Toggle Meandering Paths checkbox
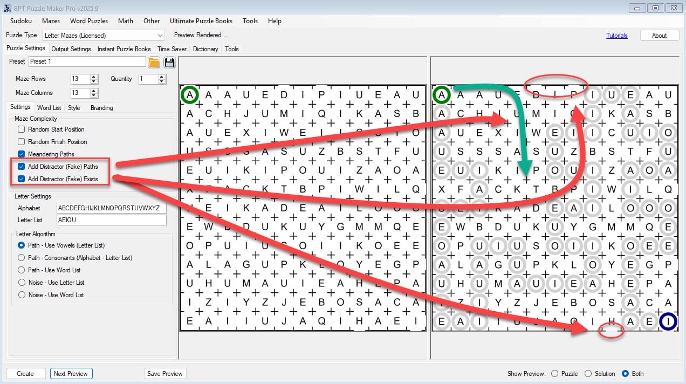Screen dimensions: 686x384 [22, 154]
